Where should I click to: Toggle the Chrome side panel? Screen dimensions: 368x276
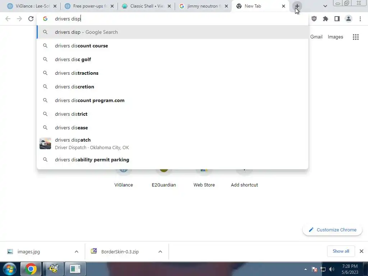(x=337, y=19)
